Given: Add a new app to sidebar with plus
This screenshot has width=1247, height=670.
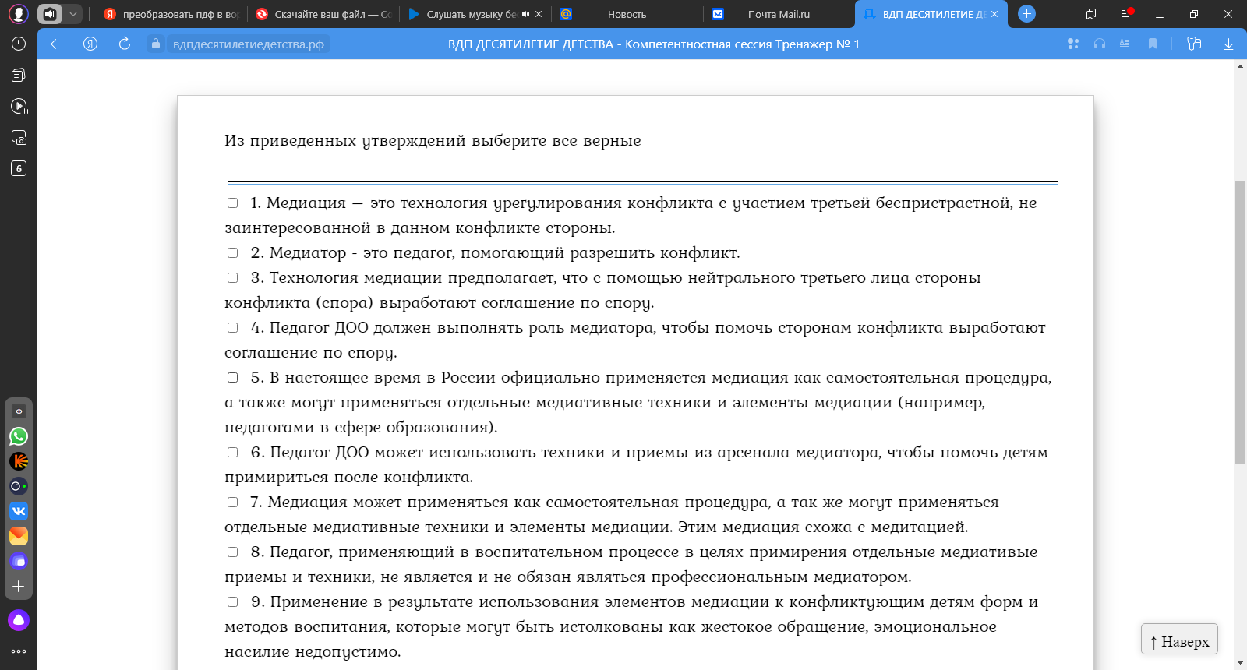Looking at the screenshot, I should pos(19,586).
